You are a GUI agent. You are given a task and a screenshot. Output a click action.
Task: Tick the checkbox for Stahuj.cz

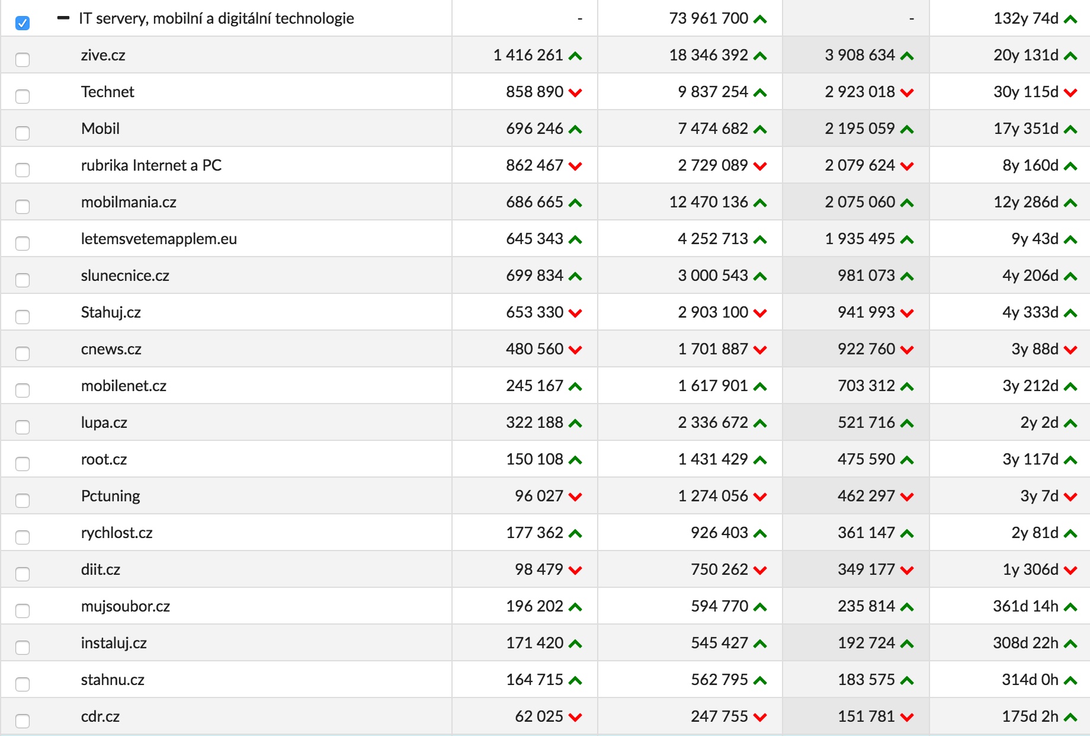[23, 317]
